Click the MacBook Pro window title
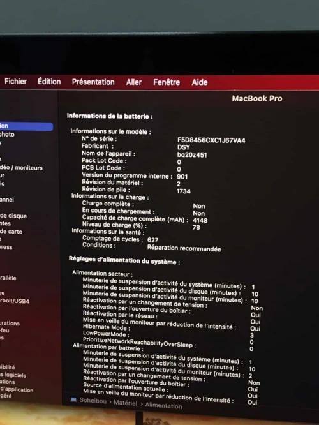The height and width of the screenshot is (425, 319). tap(257, 98)
